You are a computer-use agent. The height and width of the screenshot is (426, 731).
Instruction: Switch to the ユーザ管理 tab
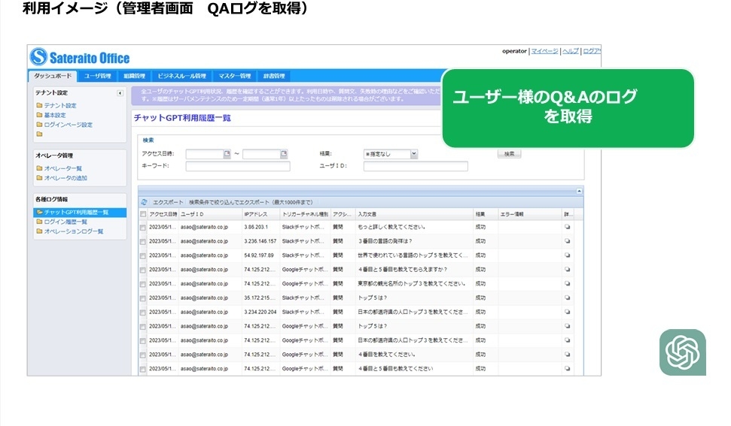(97, 76)
